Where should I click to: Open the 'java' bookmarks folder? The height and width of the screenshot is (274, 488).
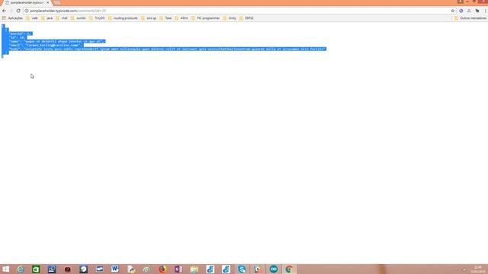pos(47,18)
